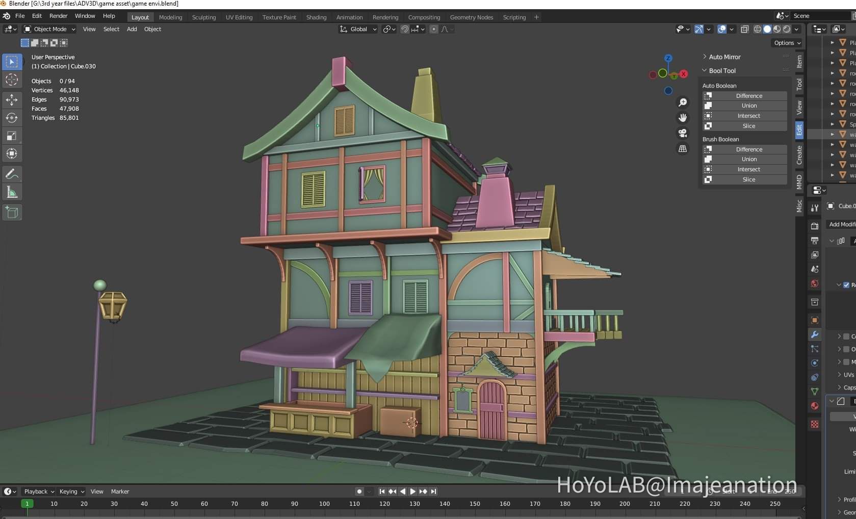The width and height of the screenshot is (856, 519).
Task: Select the Measure tool
Action: tap(12, 191)
